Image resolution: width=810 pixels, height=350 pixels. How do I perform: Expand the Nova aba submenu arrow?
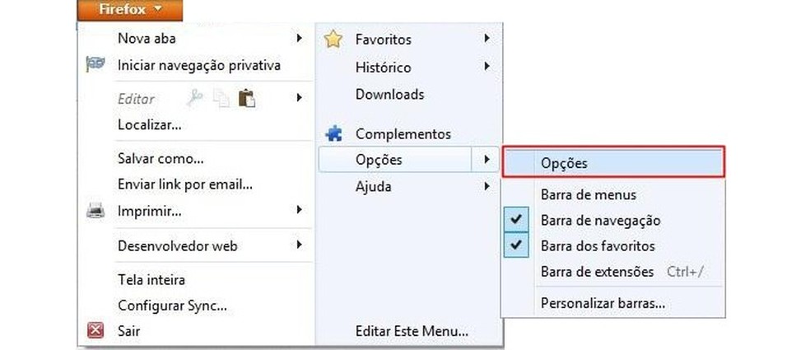pos(298,38)
